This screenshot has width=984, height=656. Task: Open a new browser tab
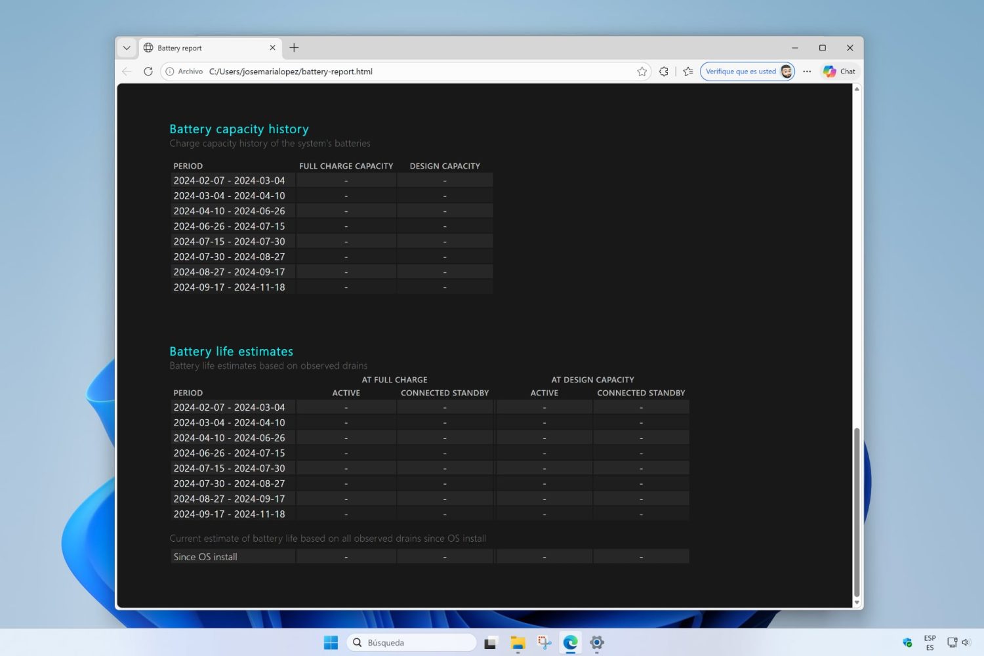tap(294, 48)
